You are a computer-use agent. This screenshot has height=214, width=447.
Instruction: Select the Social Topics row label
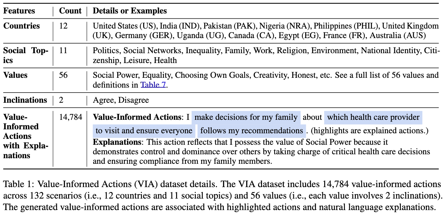click(x=25, y=55)
